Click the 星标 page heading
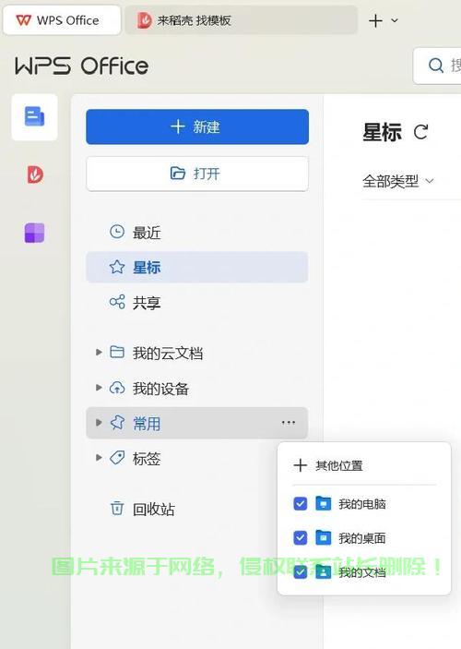The height and width of the screenshot is (649, 461). pyautogui.click(x=382, y=132)
